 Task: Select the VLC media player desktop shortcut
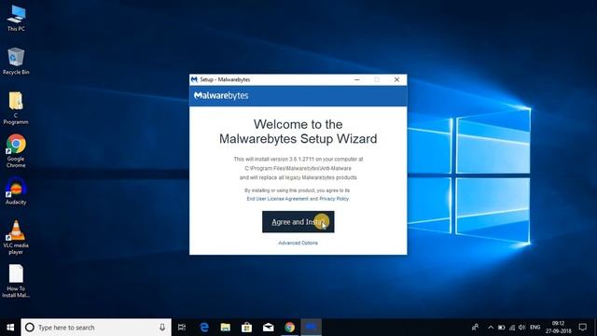pos(16,237)
